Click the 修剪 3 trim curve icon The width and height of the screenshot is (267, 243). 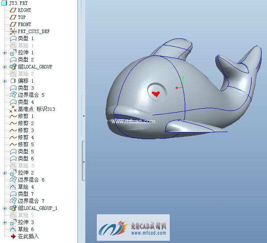tap(13, 130)
